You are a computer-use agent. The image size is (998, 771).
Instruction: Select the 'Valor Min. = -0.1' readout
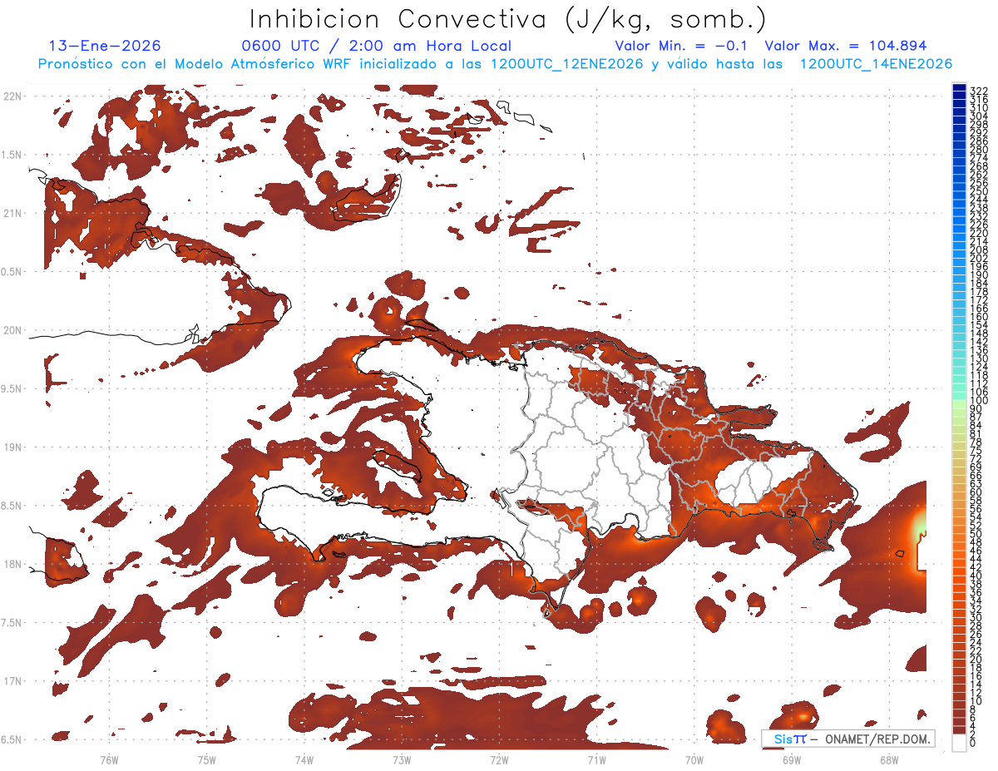point(682,46)
